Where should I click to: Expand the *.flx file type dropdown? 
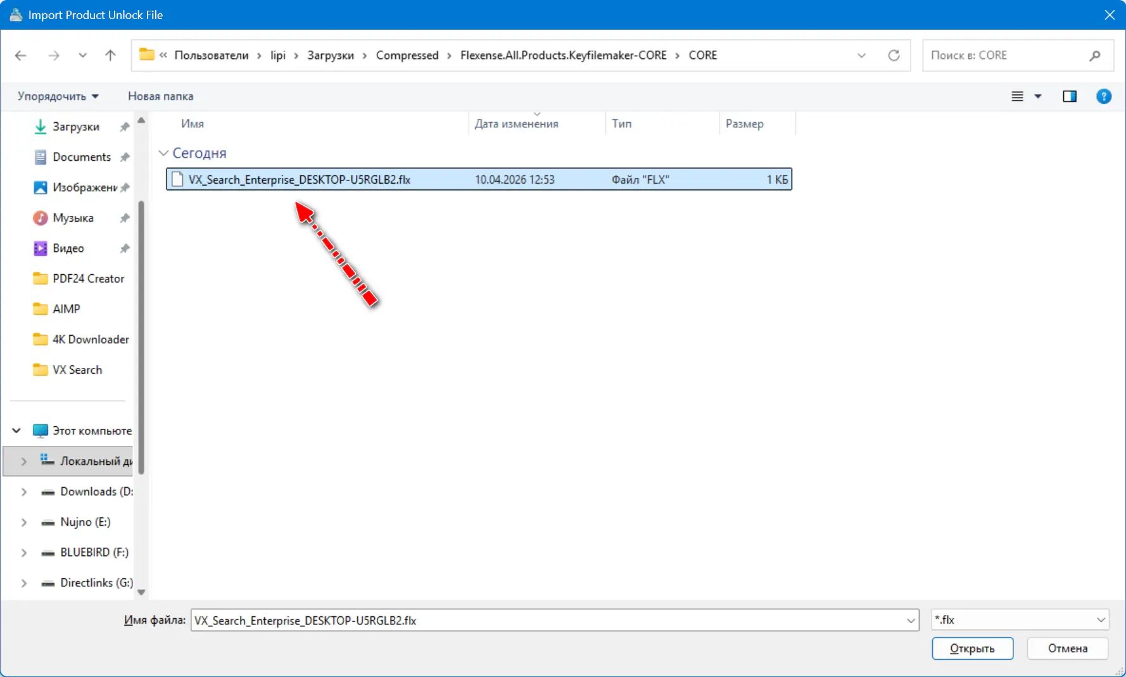point(1101,620)
